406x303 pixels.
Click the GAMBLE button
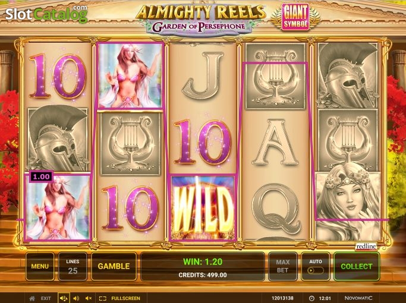[x=114, y=266]
